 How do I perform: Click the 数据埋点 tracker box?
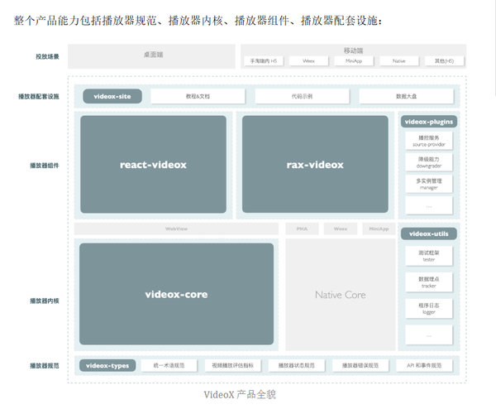[x=429, y=282]
